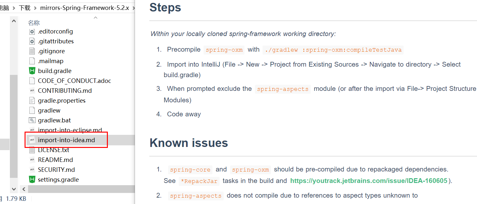
Task: Click the 名称 column header
Action: [x=34, y=23]
